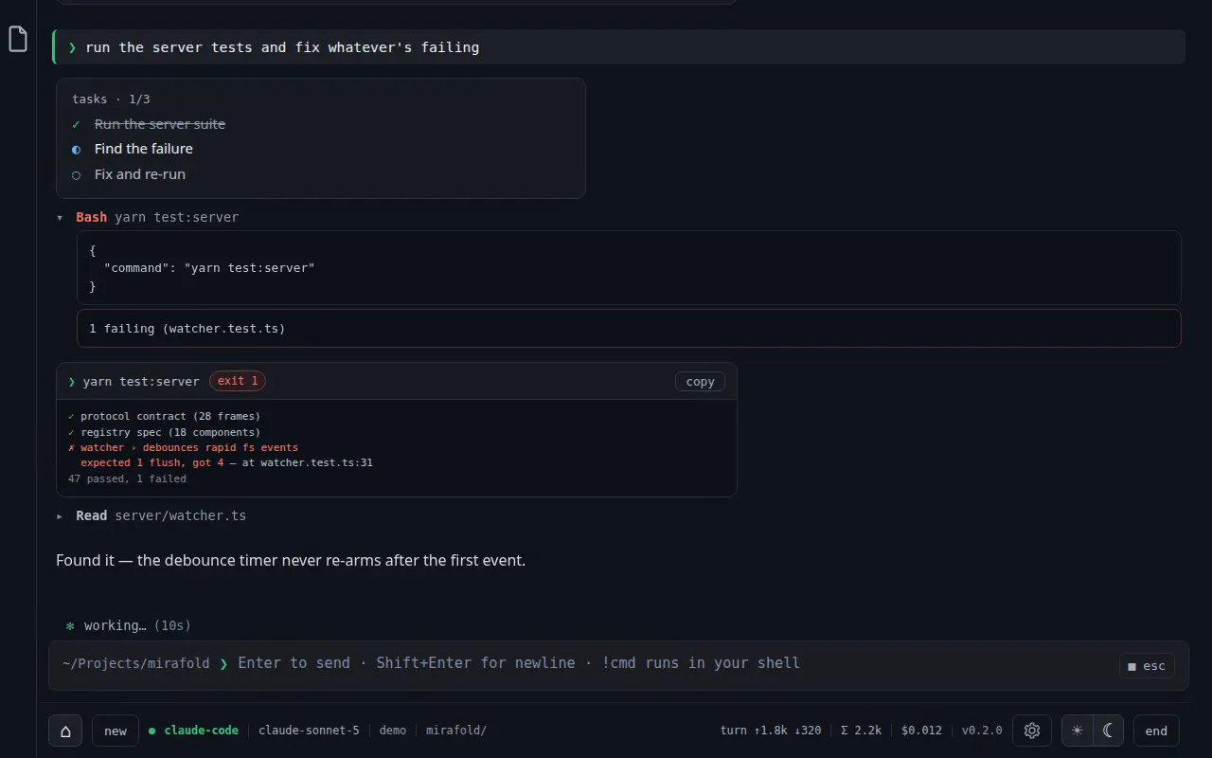End the session with end button

(1156, 731)
